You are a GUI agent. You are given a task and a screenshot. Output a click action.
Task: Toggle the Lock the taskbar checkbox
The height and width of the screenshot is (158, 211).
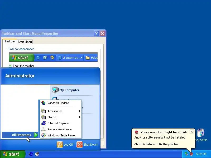click(10, 66)
